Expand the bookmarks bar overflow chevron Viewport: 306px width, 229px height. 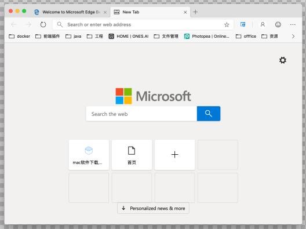pos(293,37)
